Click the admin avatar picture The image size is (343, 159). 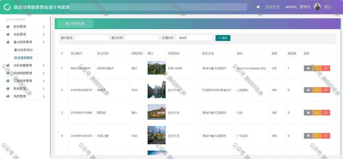pos(317,7)
